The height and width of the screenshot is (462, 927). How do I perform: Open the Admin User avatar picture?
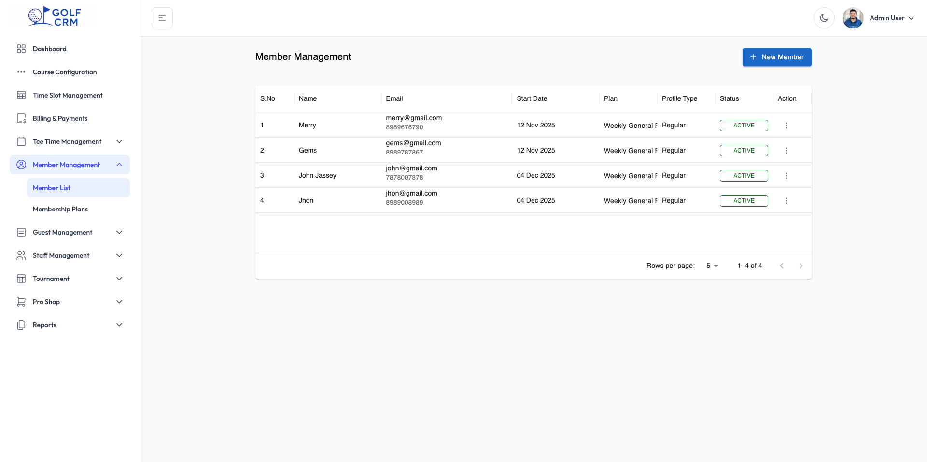click(x=853, y=18)
